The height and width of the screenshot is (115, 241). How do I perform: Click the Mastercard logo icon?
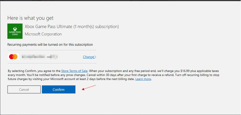click(13, 57)
